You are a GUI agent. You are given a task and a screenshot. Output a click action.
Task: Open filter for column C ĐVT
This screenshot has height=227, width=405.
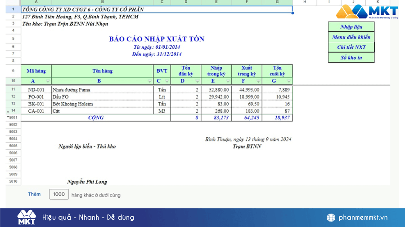click(167, 81)
